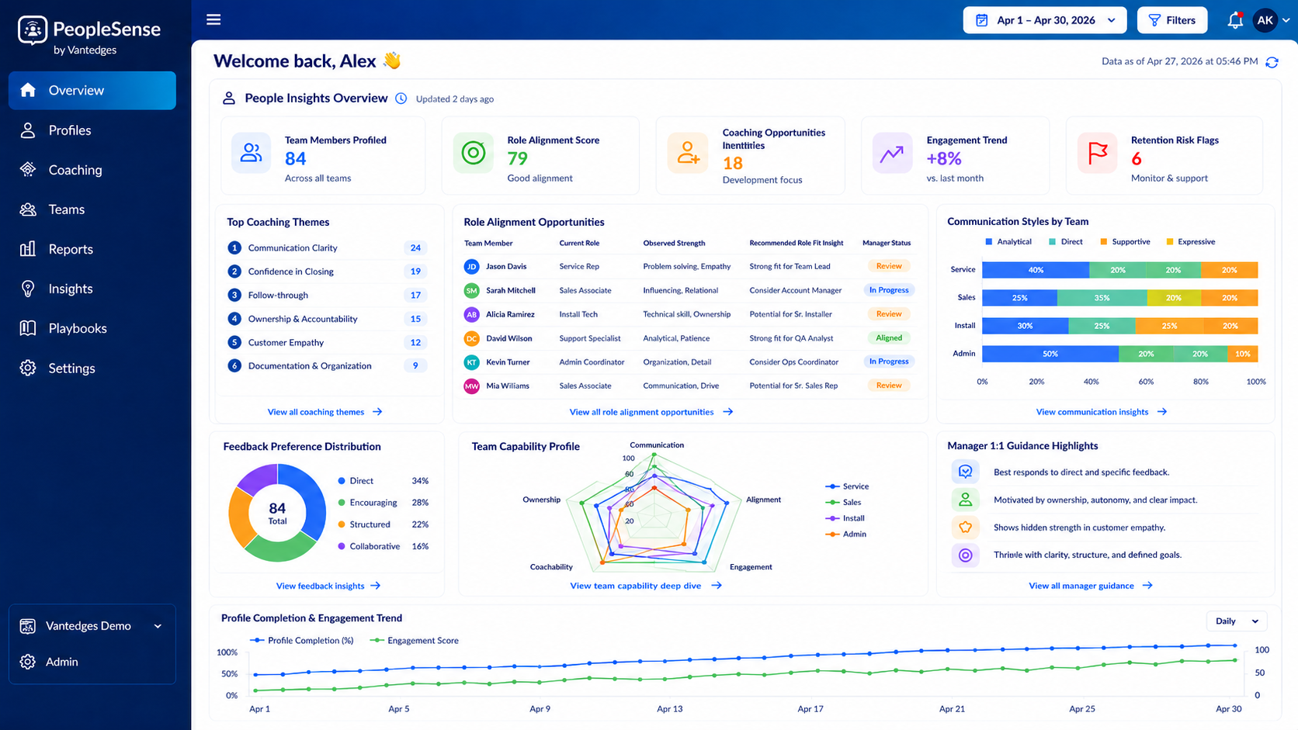Click the JD avatar for Jason Davis
The image size is (1298, 730).
(471, 267)
